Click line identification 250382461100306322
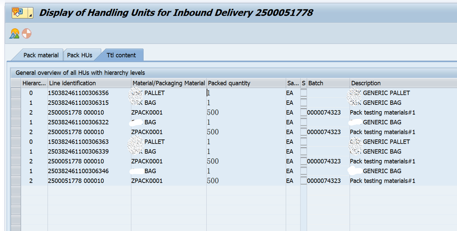Viewport: 457px width, 231px height. [78, 122]
